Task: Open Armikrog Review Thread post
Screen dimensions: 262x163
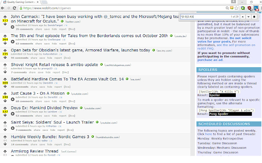Action: pyautogui.click(x=34, y=151)
